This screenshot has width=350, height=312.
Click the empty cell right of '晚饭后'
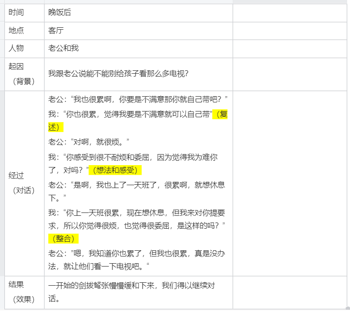pos(290,13)
